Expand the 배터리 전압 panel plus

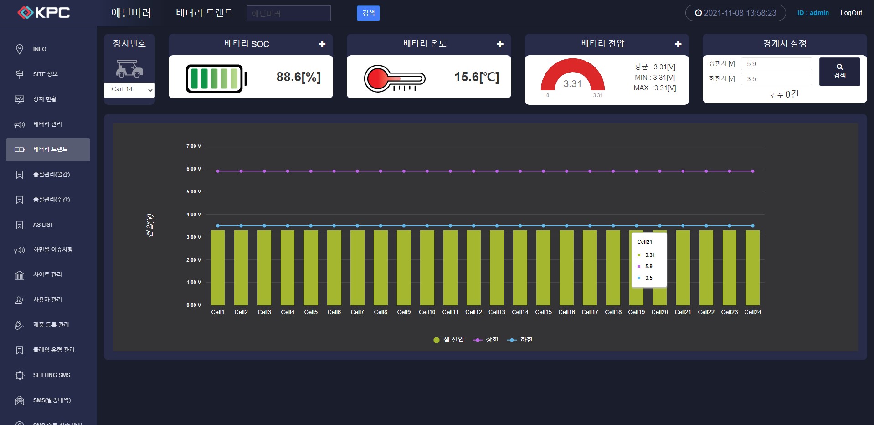(678, 44)
